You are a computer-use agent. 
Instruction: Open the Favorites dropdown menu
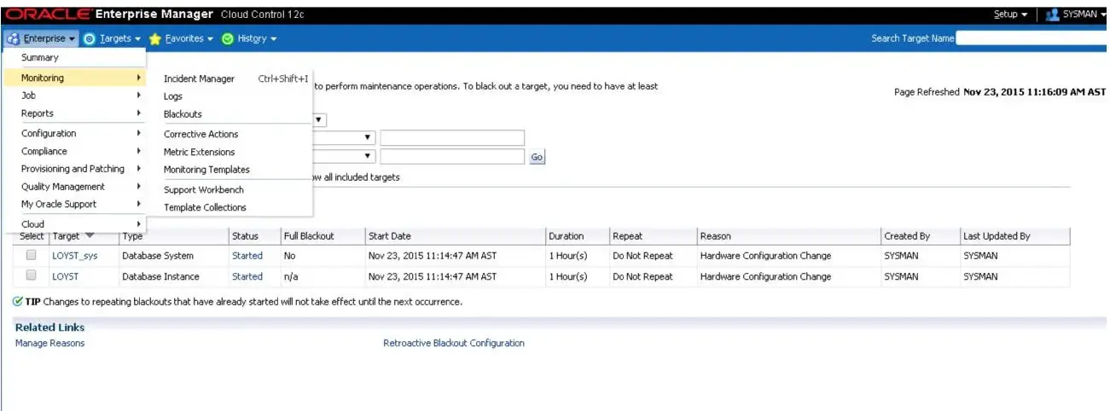(x=182, y=38)
